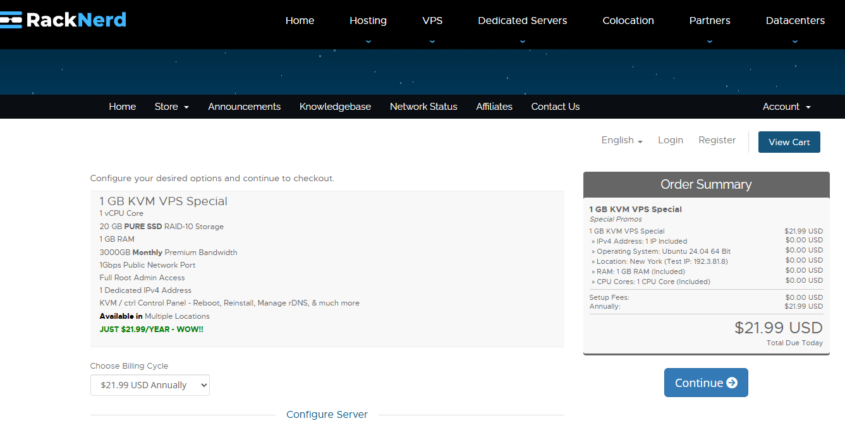Click the Total Due Today label
This screenshot has height=428, width=845.
[x=794, y=343]
